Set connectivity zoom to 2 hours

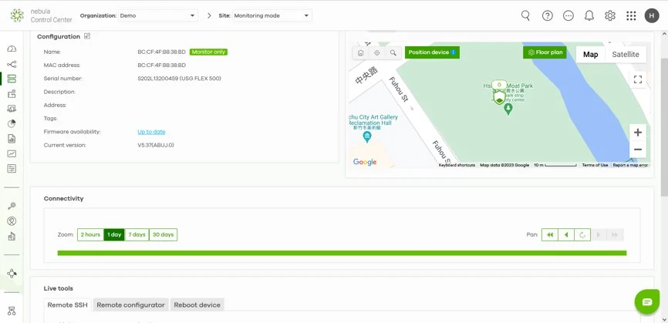click(x=90, y=234)
